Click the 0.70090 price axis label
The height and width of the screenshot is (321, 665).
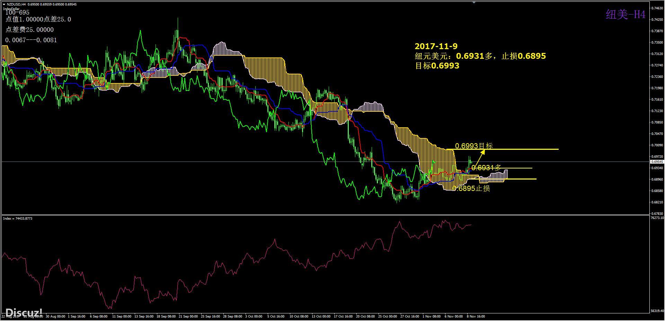coord(657,145)
